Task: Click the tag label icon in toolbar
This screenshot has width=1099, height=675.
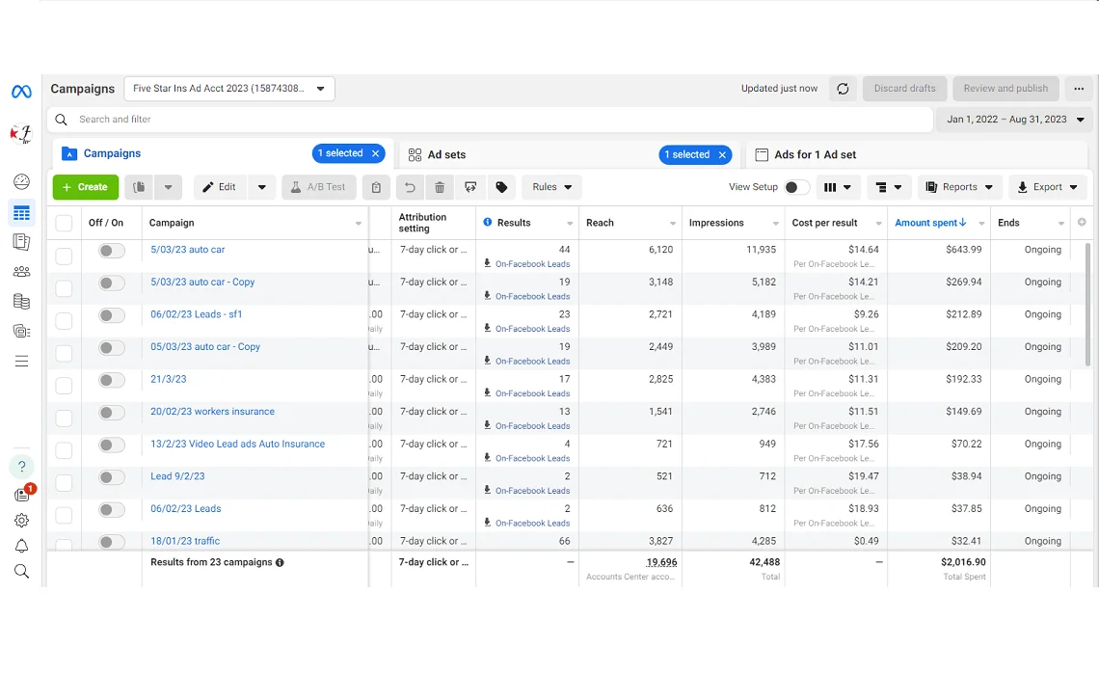Action: pos(501,187)
